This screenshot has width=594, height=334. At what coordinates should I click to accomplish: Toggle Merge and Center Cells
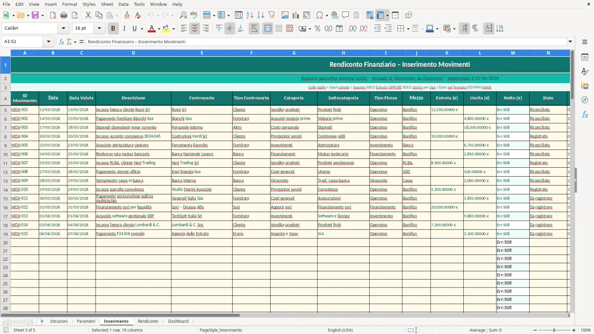click(x=268, y=29)
